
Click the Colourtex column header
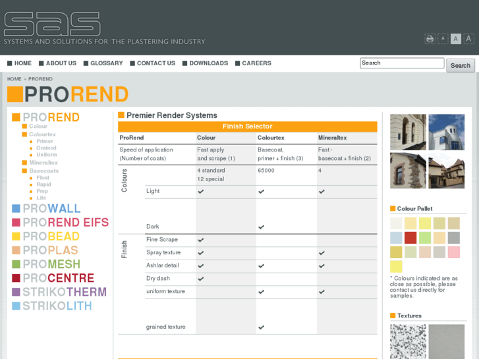(x=271, y=138)
